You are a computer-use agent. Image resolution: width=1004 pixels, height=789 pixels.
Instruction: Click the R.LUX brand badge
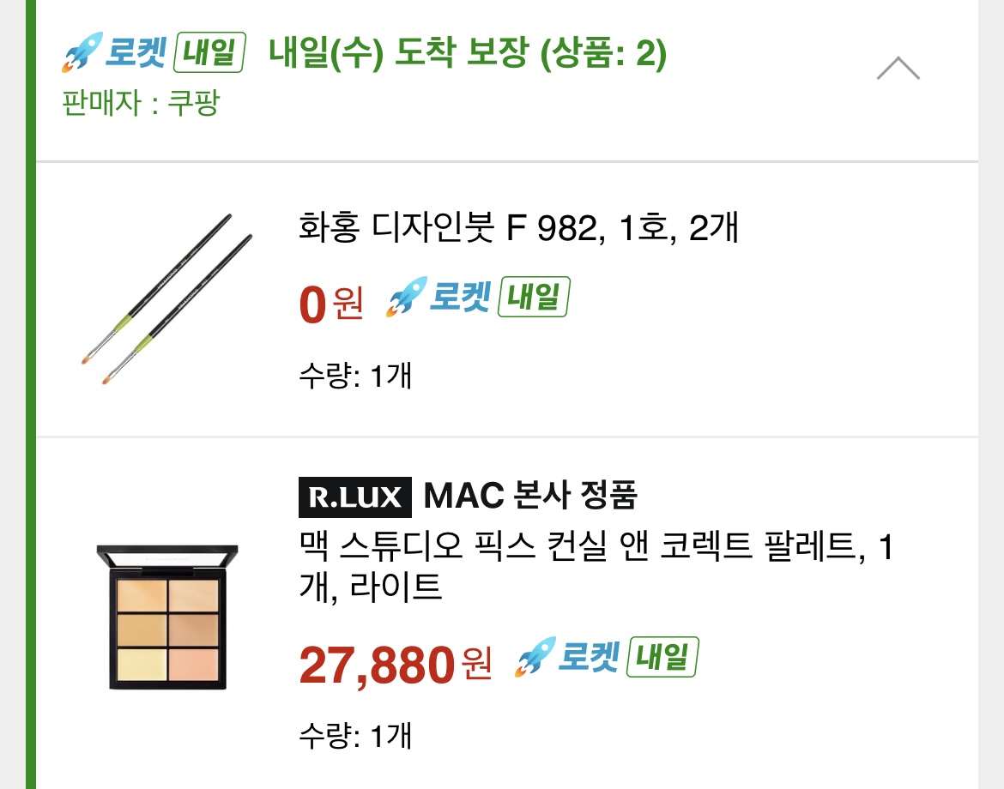[x=355, y=497]
